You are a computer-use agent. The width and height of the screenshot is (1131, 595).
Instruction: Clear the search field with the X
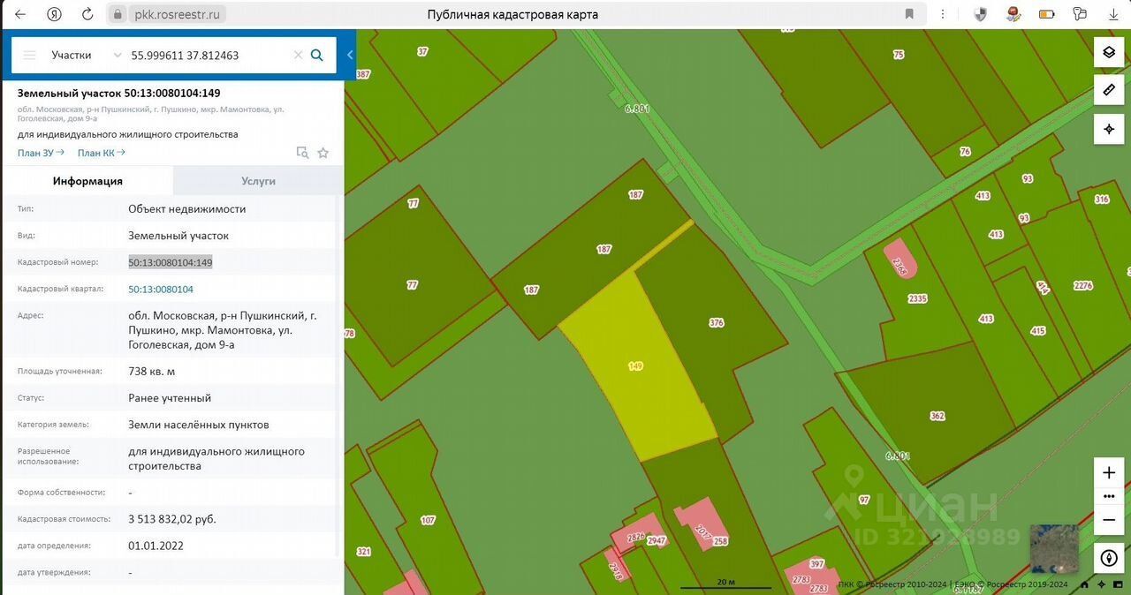[298, 55]
